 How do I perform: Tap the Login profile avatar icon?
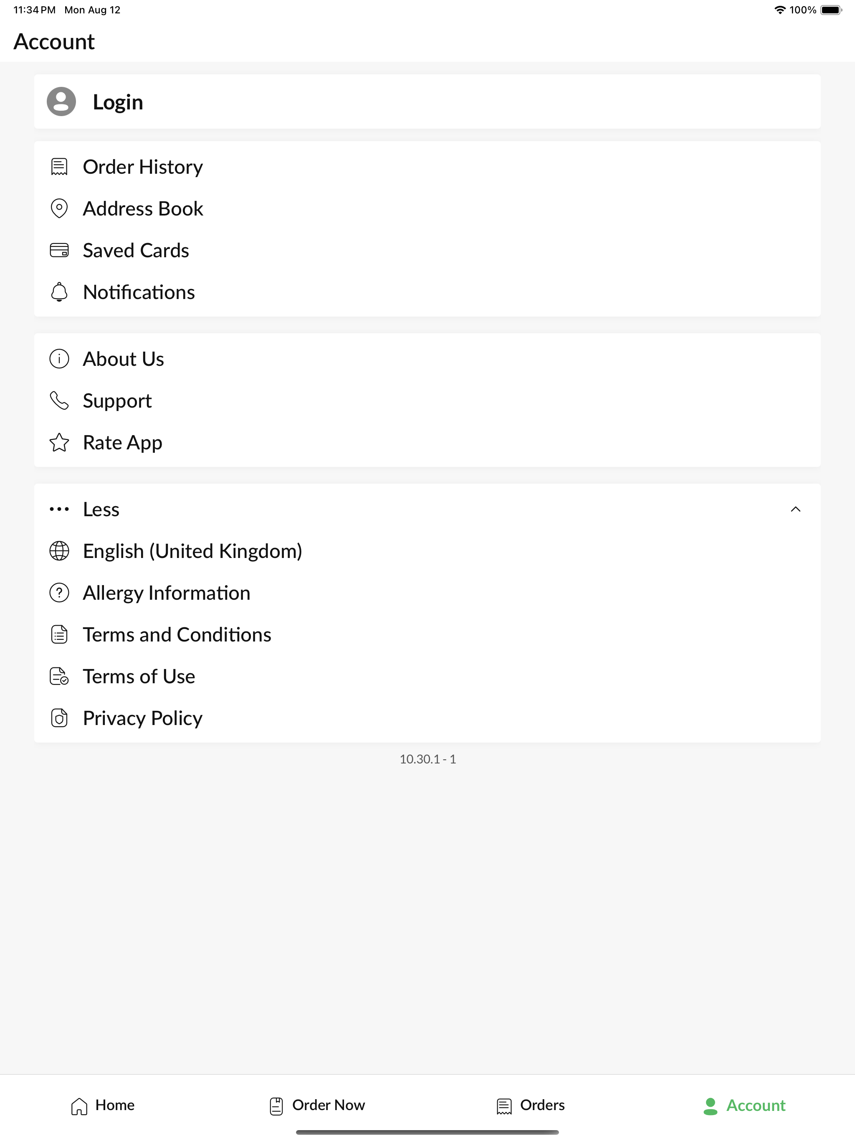(61, 101)
